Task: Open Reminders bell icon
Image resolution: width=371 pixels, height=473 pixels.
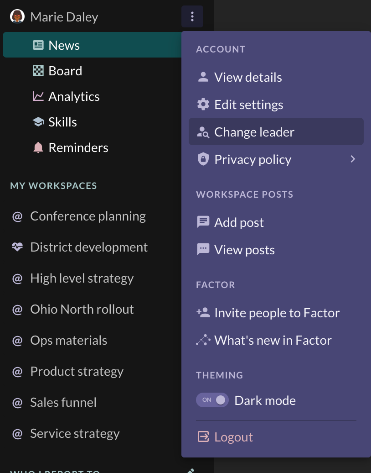Action: click(39, 147)
